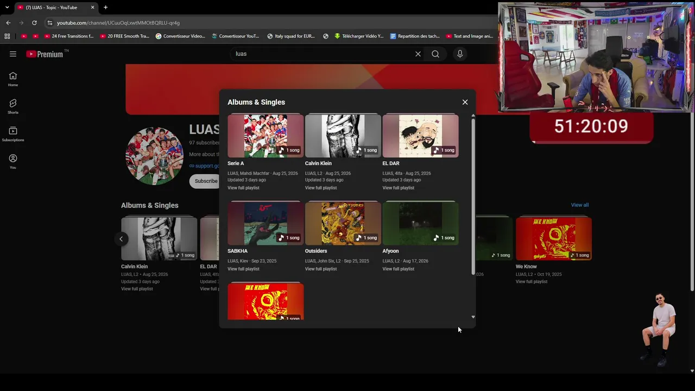
Task: Open the Repartition des taches bookmark
Action: [415, 36]
